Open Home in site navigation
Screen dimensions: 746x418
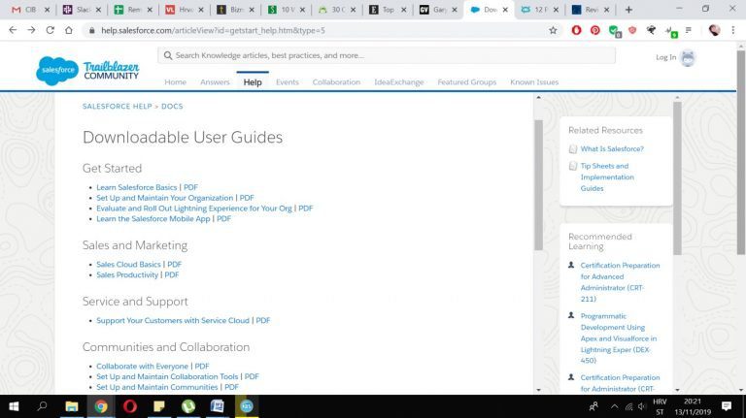pos(176,82)
